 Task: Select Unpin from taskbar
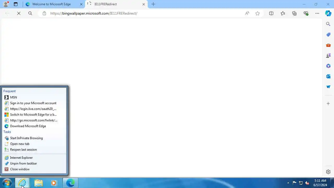pos(34,163)
